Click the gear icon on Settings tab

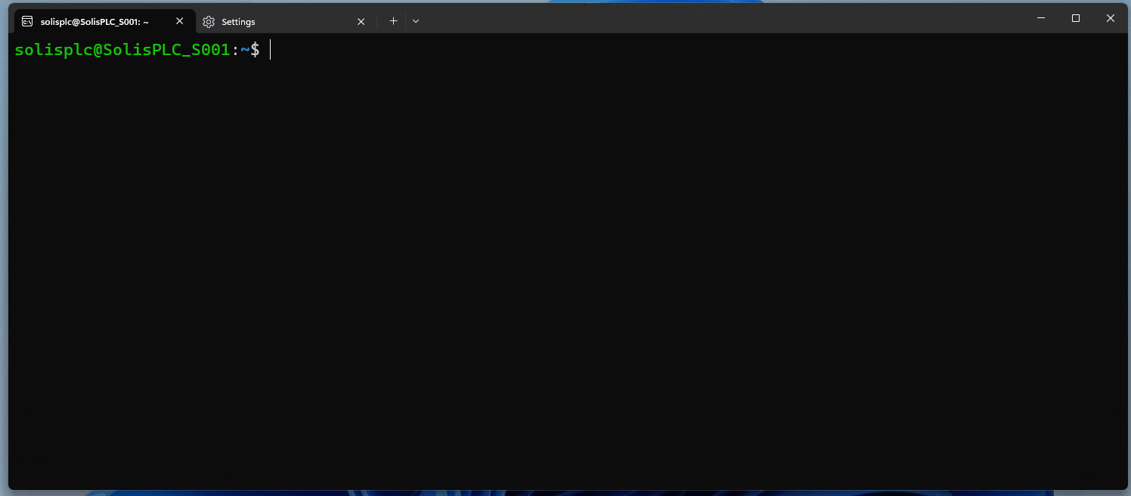click(x=209, y=22)
